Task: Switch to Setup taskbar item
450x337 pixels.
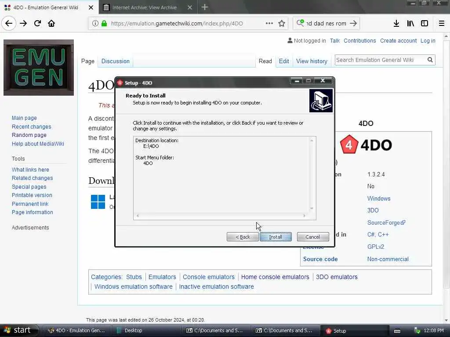Action: pyautogui.click(x=354, y=330)
